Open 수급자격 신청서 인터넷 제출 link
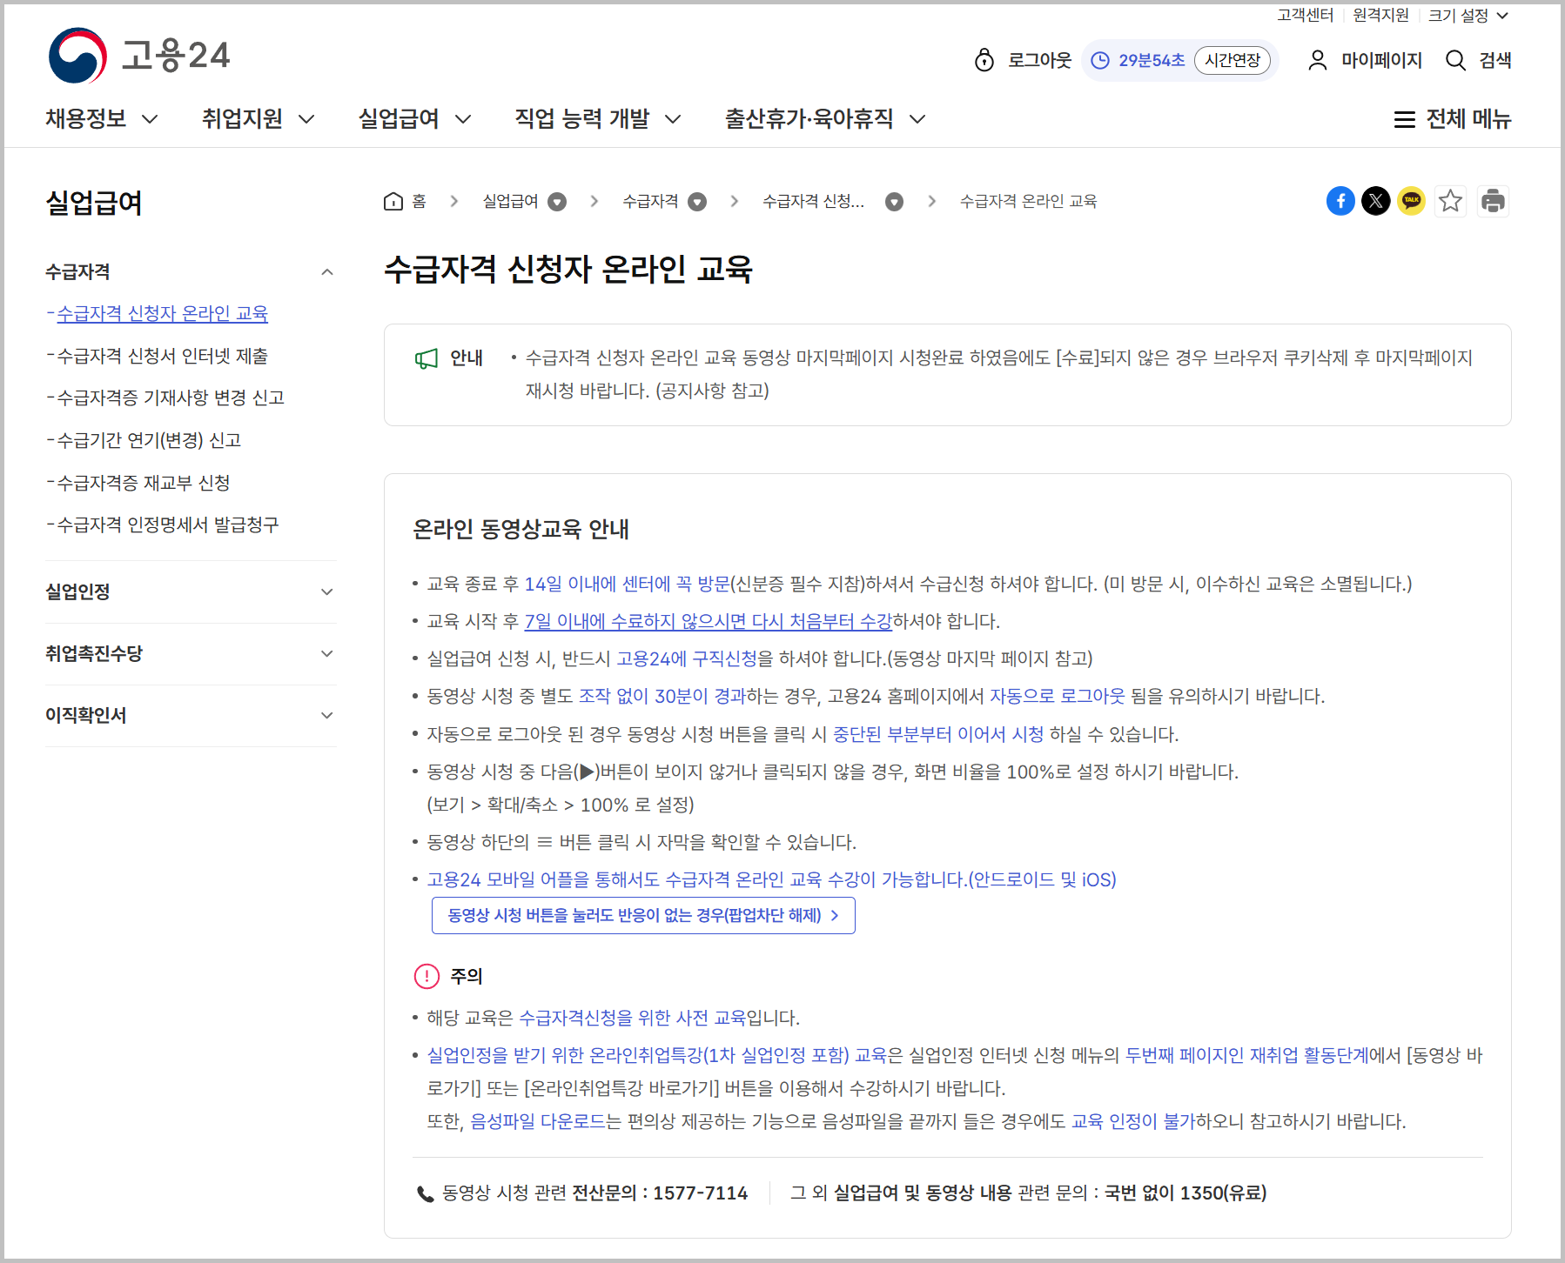The height and width of the screenshot is (1263, 1565). (x=162, y=356)
